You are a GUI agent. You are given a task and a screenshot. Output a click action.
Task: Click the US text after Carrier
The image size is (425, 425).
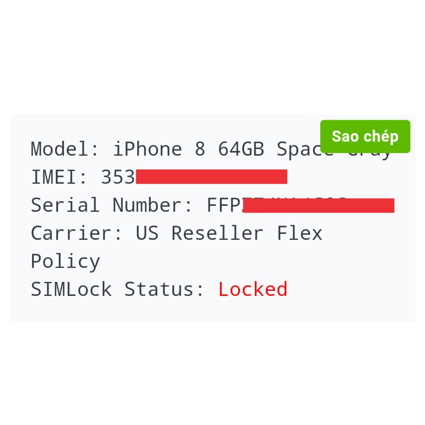(x=147, y=233)
